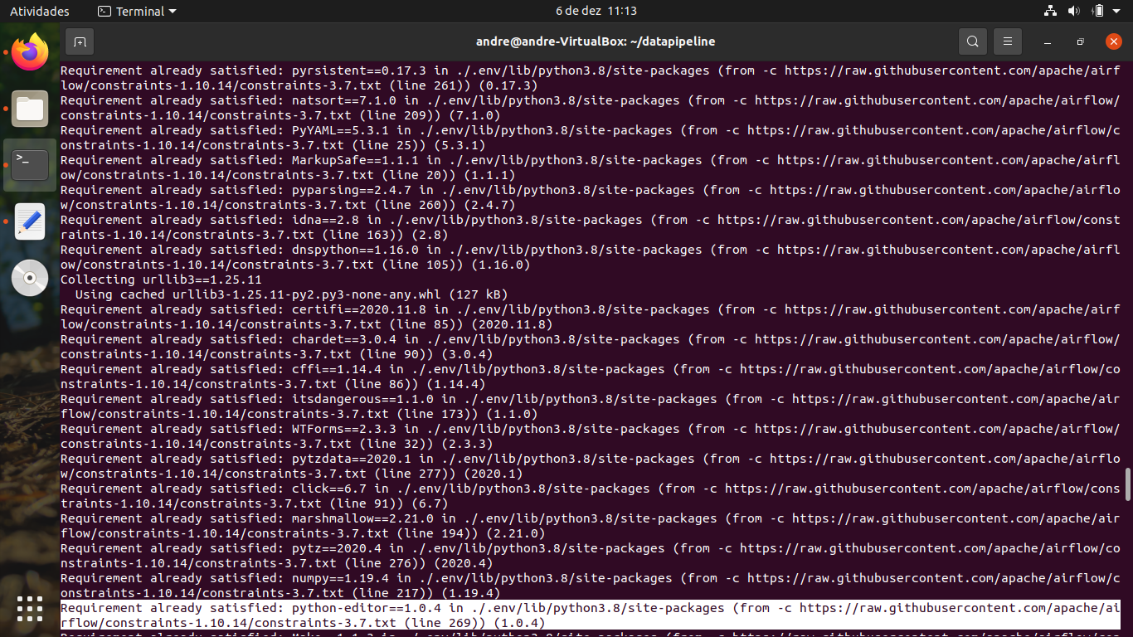Click the 'click==6.7' requirement text

coord(328,489)
